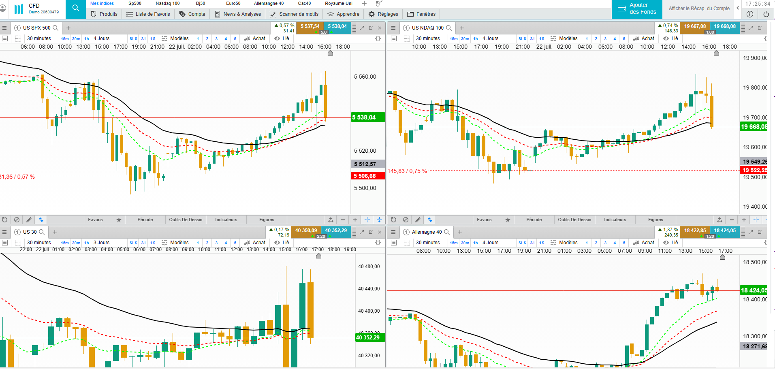
Task: Click the time scroll marker above US 30 chart
Action: point(318,256)
